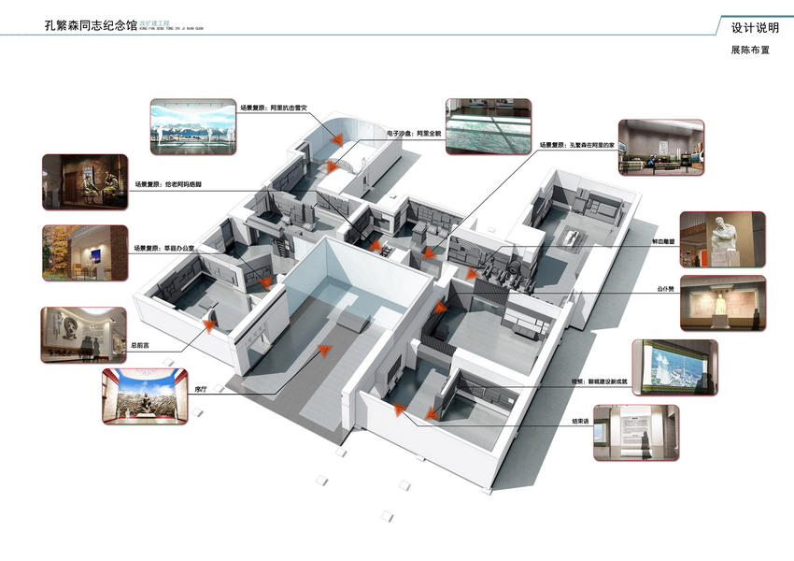Select the home interior scene thumbnail
The width and height of the screenshot is (794, 561).
pyautogui.click(x=661, y=147)
